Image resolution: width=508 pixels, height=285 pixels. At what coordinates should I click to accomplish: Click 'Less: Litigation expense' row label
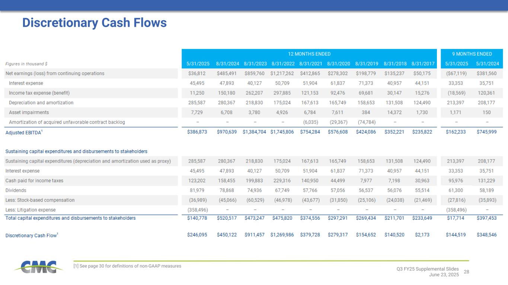(31, 210)
